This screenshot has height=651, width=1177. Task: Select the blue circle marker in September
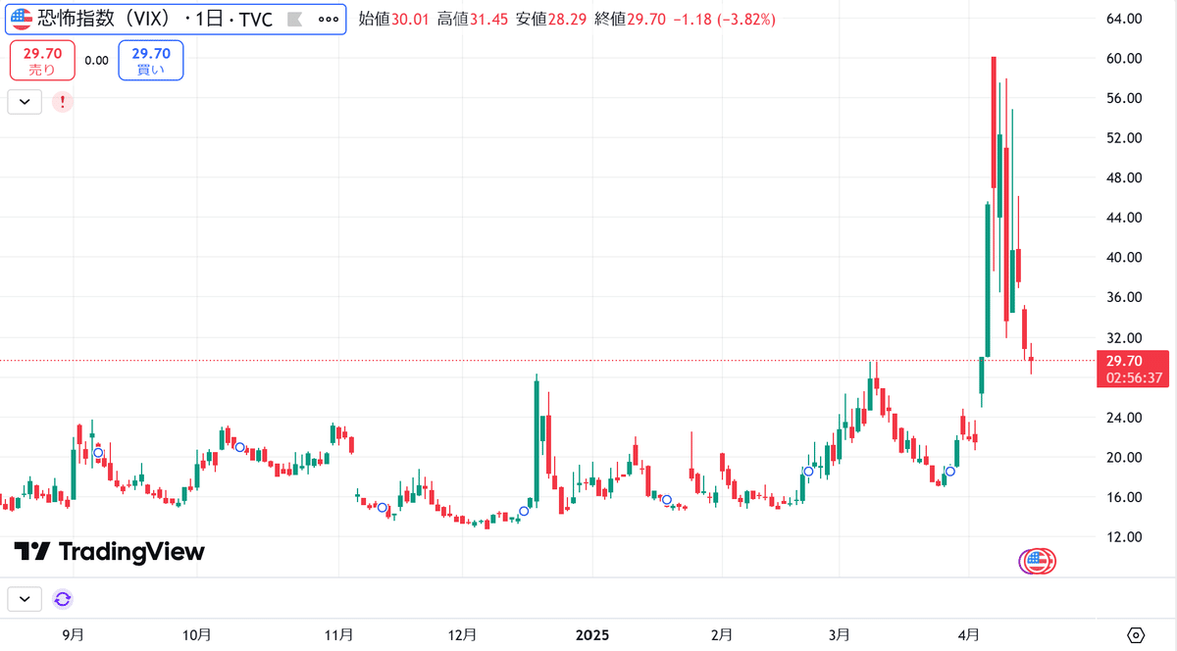pyautogui.click(x=98, y=452)
